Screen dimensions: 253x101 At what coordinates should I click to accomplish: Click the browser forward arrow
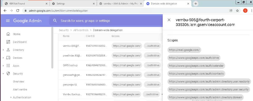pyautogui.click(x=11, y=11)
